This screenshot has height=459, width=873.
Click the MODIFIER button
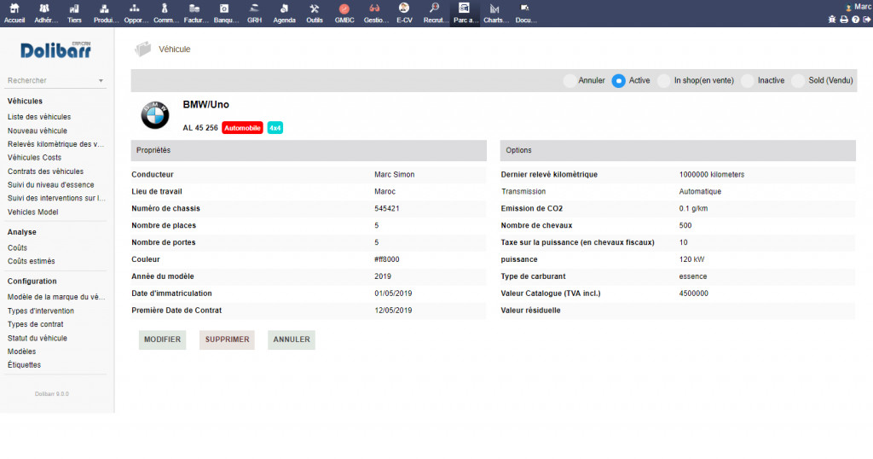(162, 340)
